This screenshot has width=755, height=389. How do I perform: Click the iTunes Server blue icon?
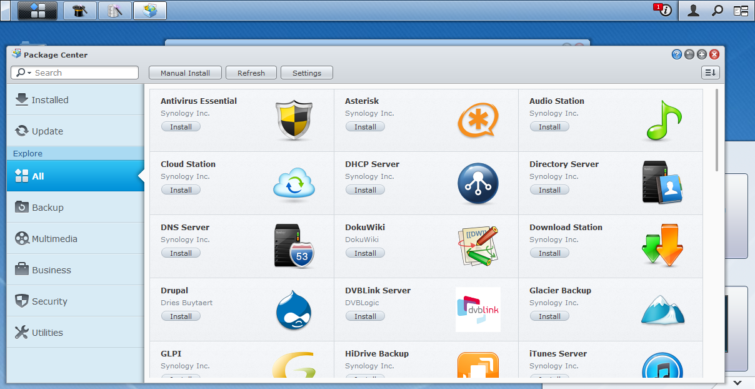[x=662, y=365]
